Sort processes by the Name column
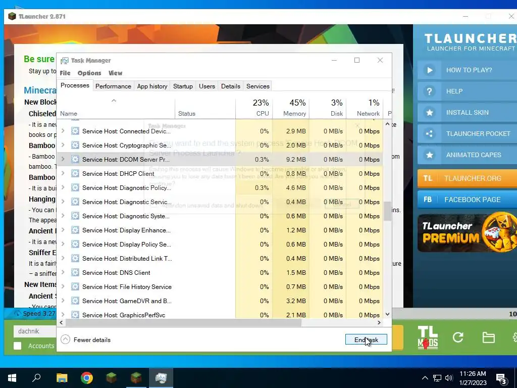 click(116, 108)
